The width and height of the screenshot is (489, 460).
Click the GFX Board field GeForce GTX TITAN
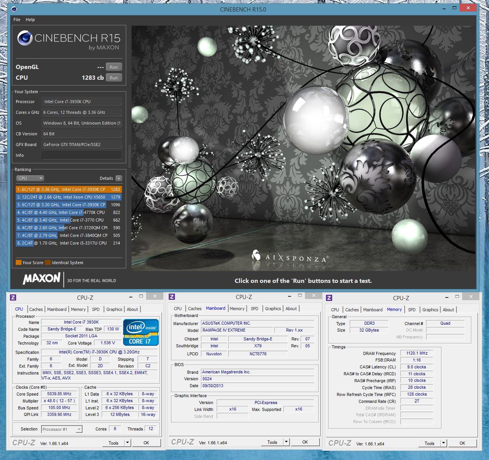[x=82, y=145]
